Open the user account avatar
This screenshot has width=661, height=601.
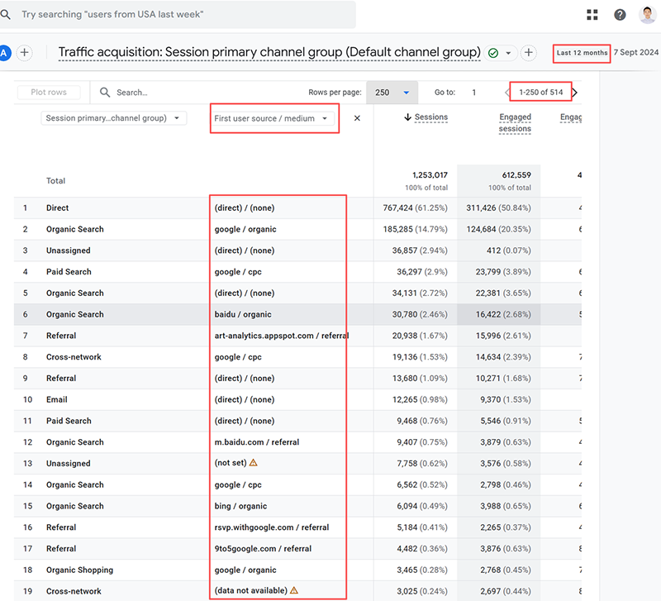click(648, 15)
